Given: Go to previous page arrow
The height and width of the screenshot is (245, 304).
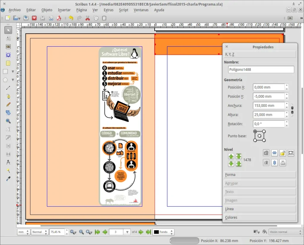Looking at the screenshot, I should coord(105,232).
